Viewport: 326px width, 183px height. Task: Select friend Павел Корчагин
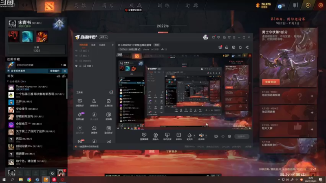point(36,87)
